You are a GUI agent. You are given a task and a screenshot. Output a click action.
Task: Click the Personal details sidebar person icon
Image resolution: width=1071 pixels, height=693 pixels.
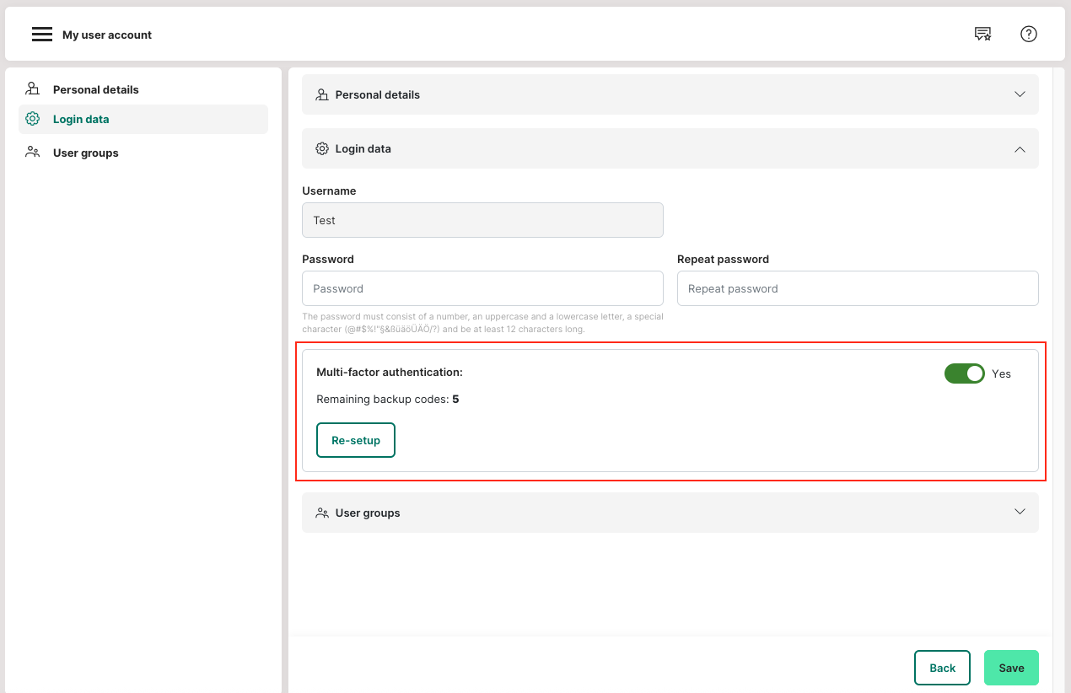coord(33,89)
